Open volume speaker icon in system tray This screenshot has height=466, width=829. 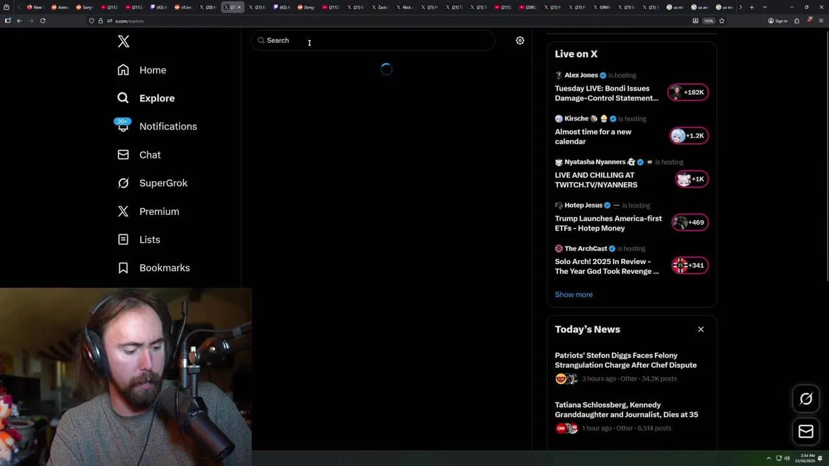(x=787, y=458)
